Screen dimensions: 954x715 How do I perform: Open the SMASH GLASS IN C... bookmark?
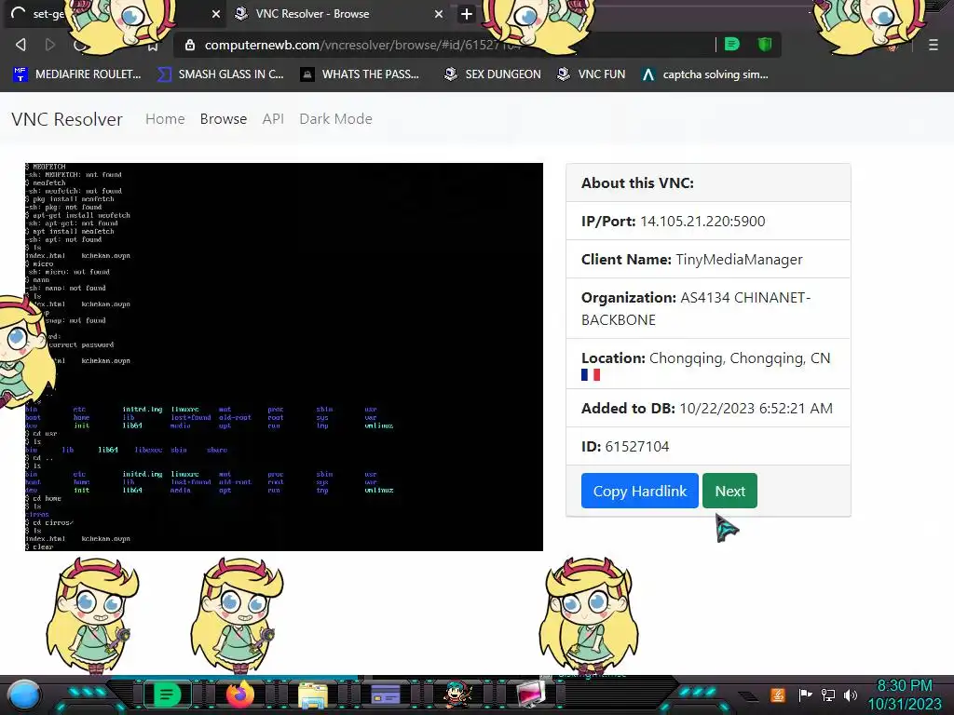pyautogui.click(x=220, y=74)
